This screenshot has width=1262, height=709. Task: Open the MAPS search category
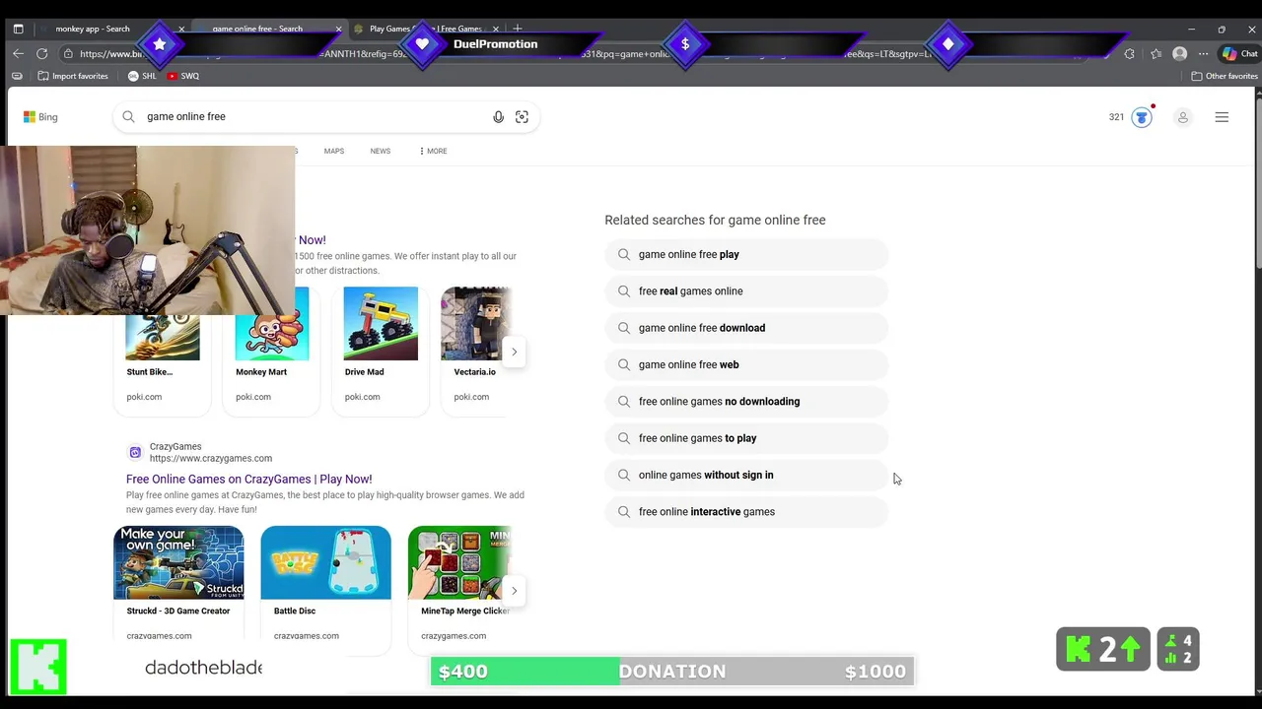334,151
